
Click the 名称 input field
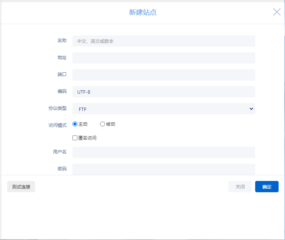point(163,41)
